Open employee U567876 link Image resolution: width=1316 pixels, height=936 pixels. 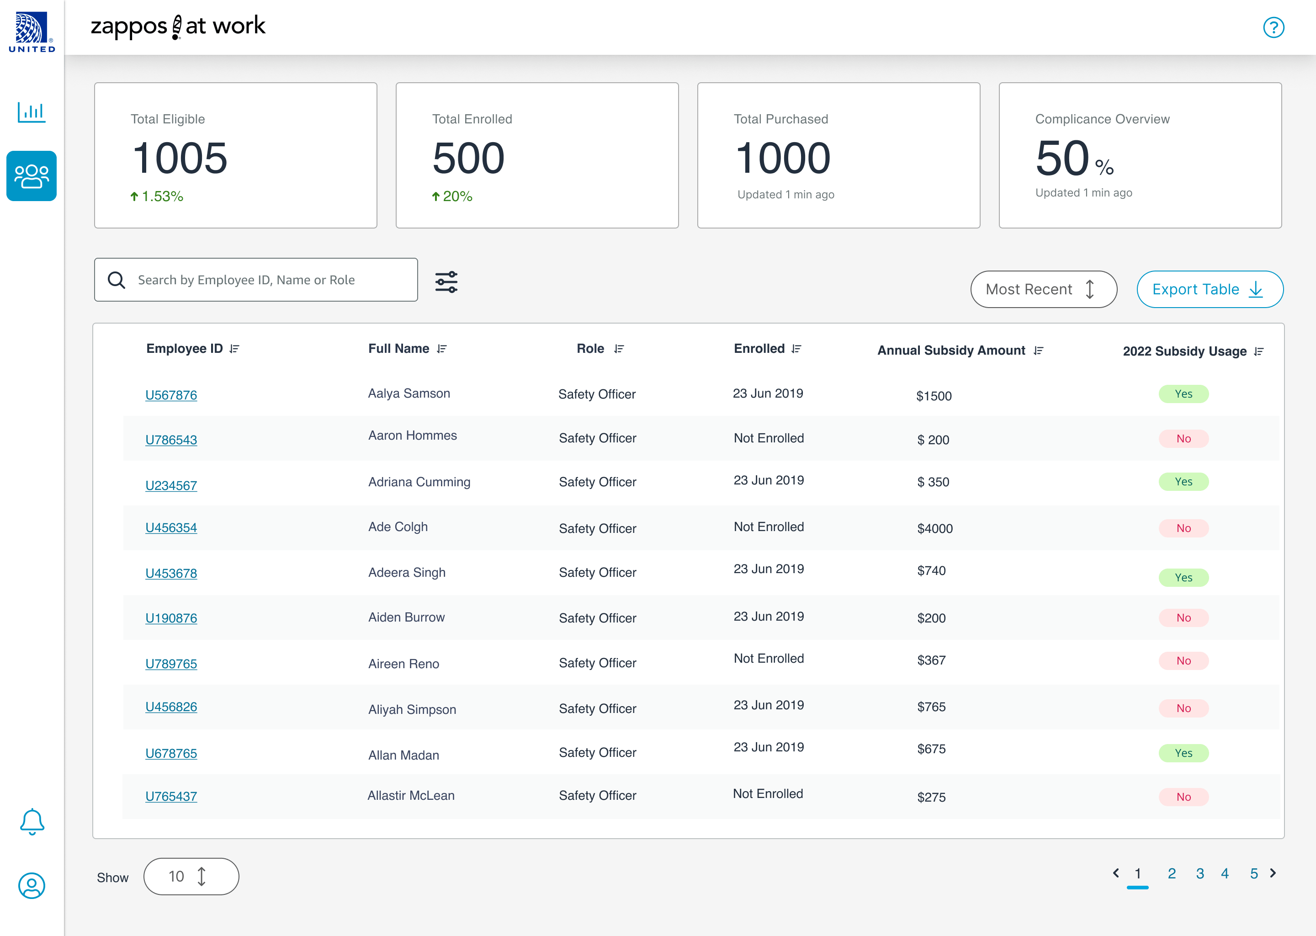pos(171,395)
